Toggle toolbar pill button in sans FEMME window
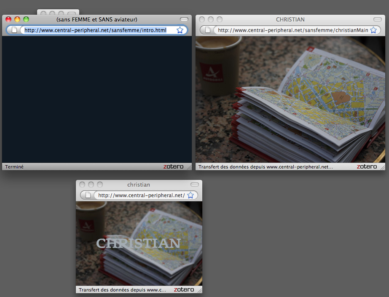This screenshot has height=297, width=389. point(184,19)
